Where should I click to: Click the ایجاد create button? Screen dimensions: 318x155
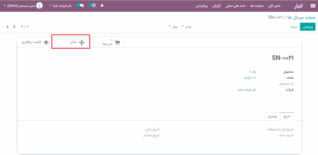pos(294,27)
